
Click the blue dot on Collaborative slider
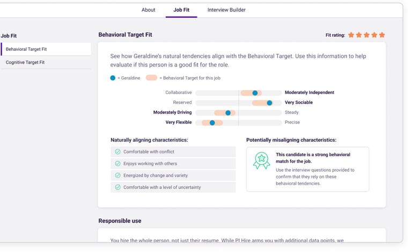coord(255,93)
